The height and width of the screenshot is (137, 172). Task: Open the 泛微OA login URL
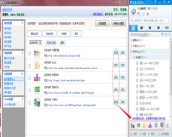pyautogui.click(x=72, y=105)
